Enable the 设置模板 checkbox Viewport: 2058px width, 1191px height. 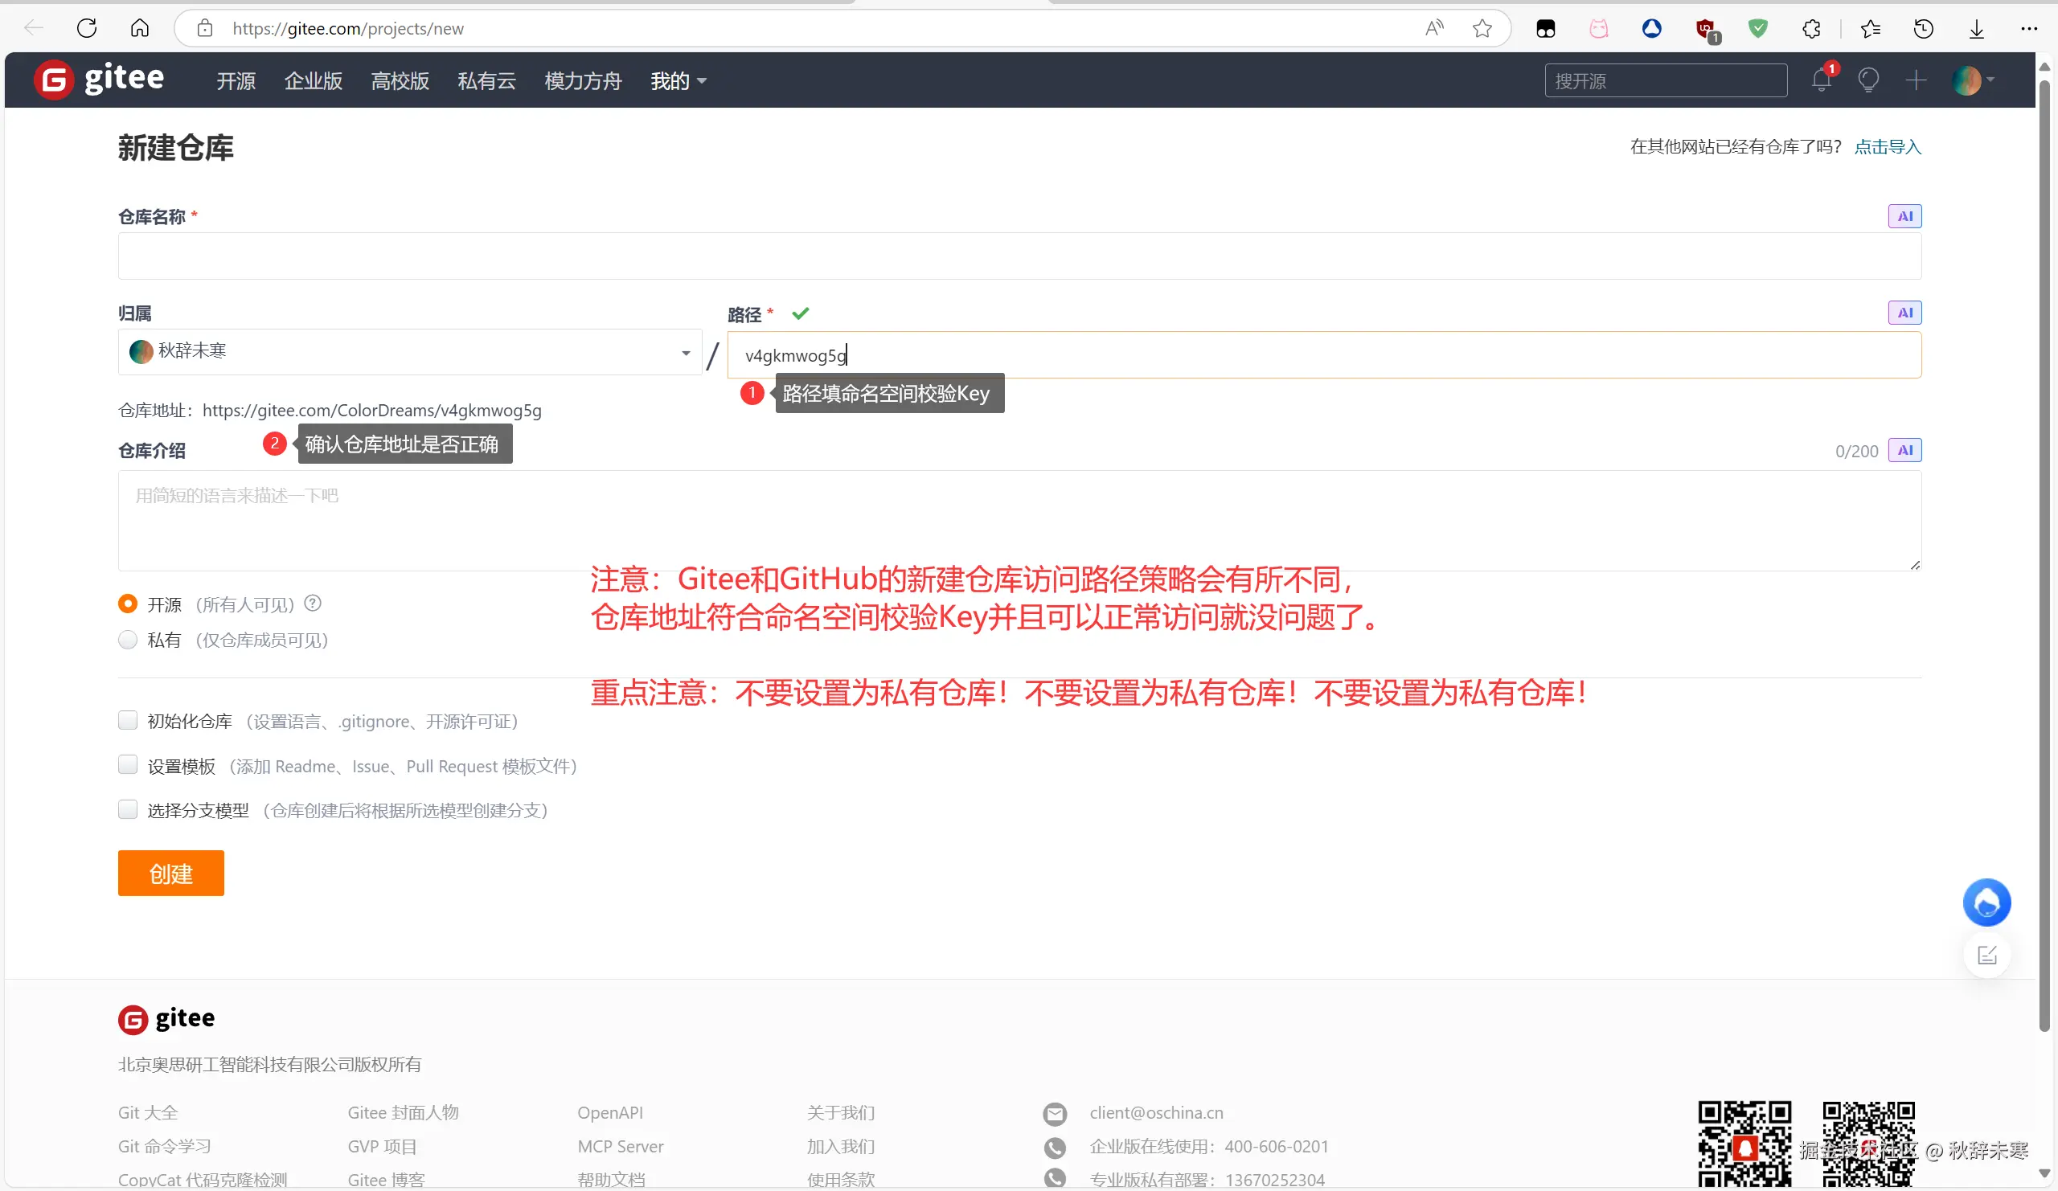pos(127,765)
